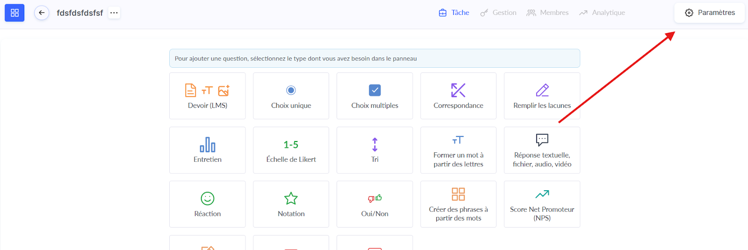This screenshot has height=250, width=748.
Task: Pick the Échelle de Likert type
Action: [x=291, y=150]
